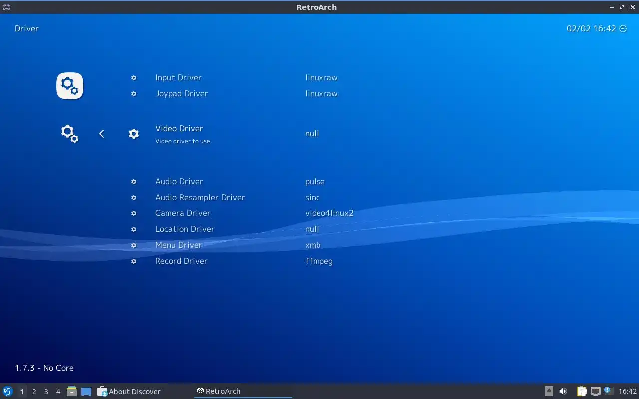Click the Settings tab icon with white background
Viewport: 639px width, 399px height.
pyautogui.click(x=70, y=86)
